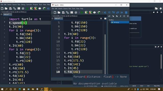Open editor options hamburger menu in Editor window

[x=101, y=18]
